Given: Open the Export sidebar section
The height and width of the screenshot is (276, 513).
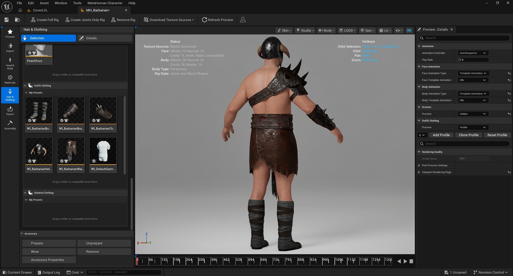Looking at the screenshot, I should tap(10, 111).
